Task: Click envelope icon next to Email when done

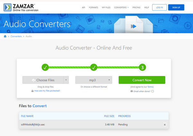Action: (132, 91)
